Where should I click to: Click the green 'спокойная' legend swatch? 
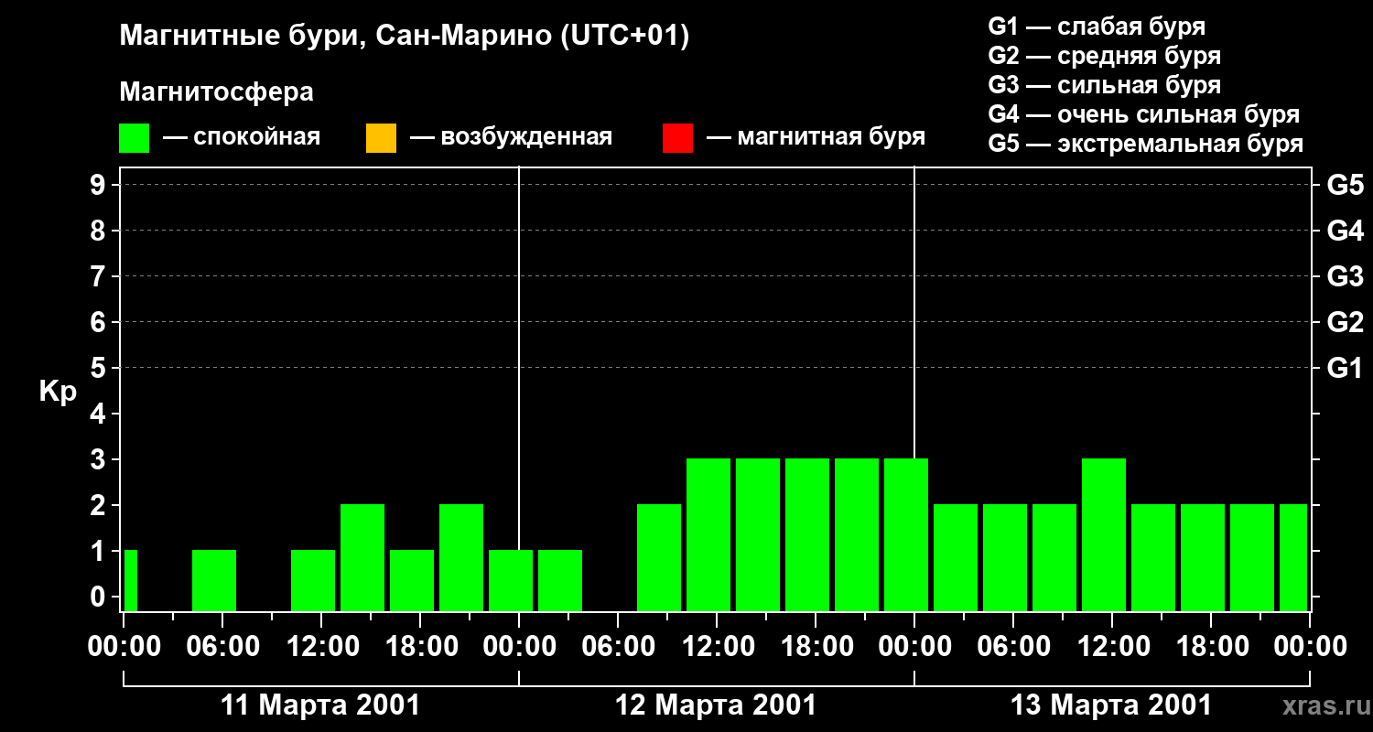pyautogui.click(x=135, y=138)
